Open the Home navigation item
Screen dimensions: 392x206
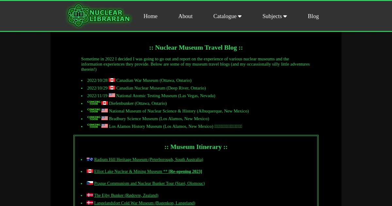[x=150, y=16]
